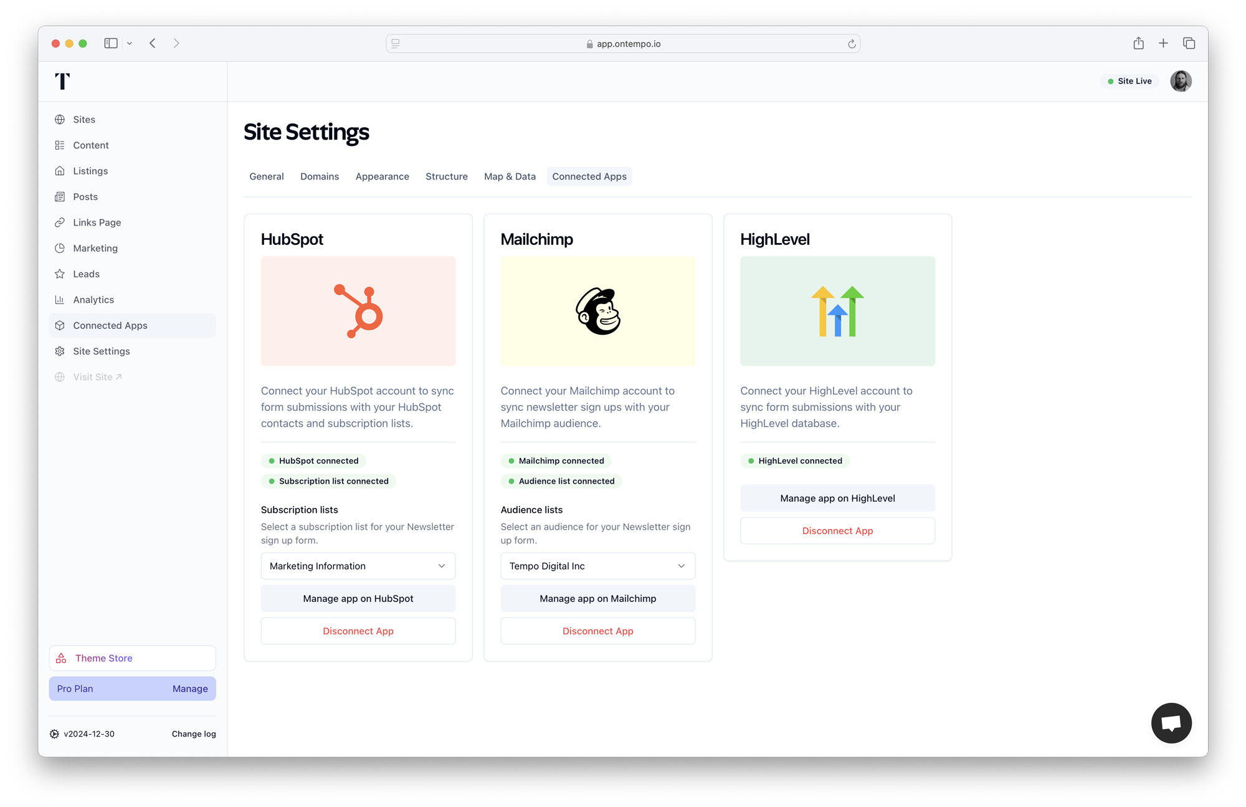
Task: Click the v2024-12-30 version text
Action: coord(89,734)
